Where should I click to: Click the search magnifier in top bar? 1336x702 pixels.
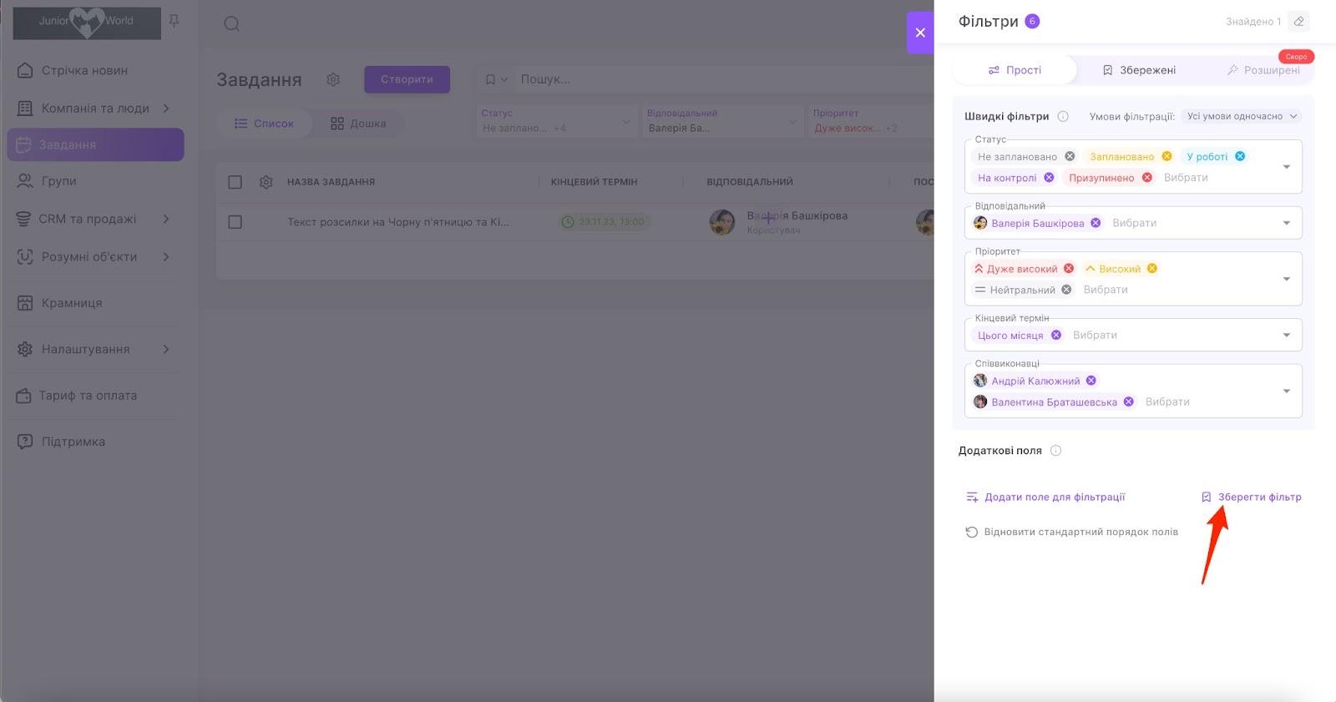(x=232, y=23)
